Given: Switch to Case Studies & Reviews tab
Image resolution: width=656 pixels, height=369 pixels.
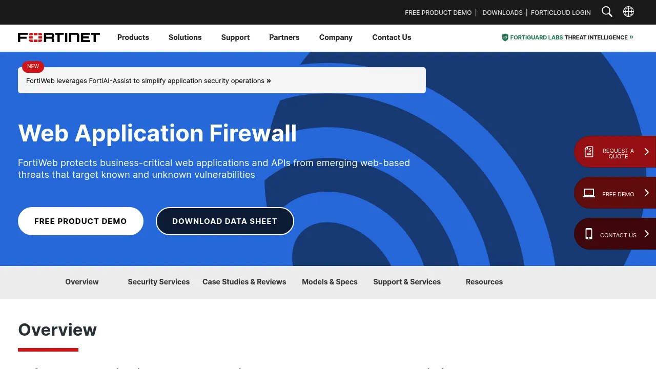Looking at the screenshot, I should [244, 282].
